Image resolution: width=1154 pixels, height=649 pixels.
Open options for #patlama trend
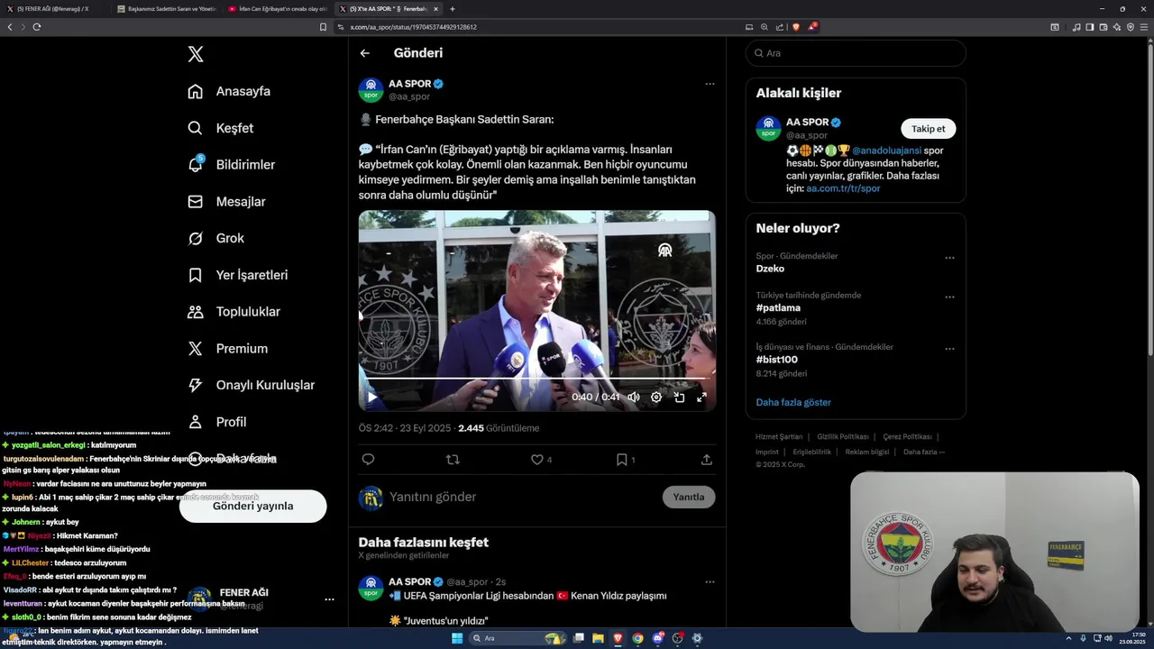pos(949,297)
